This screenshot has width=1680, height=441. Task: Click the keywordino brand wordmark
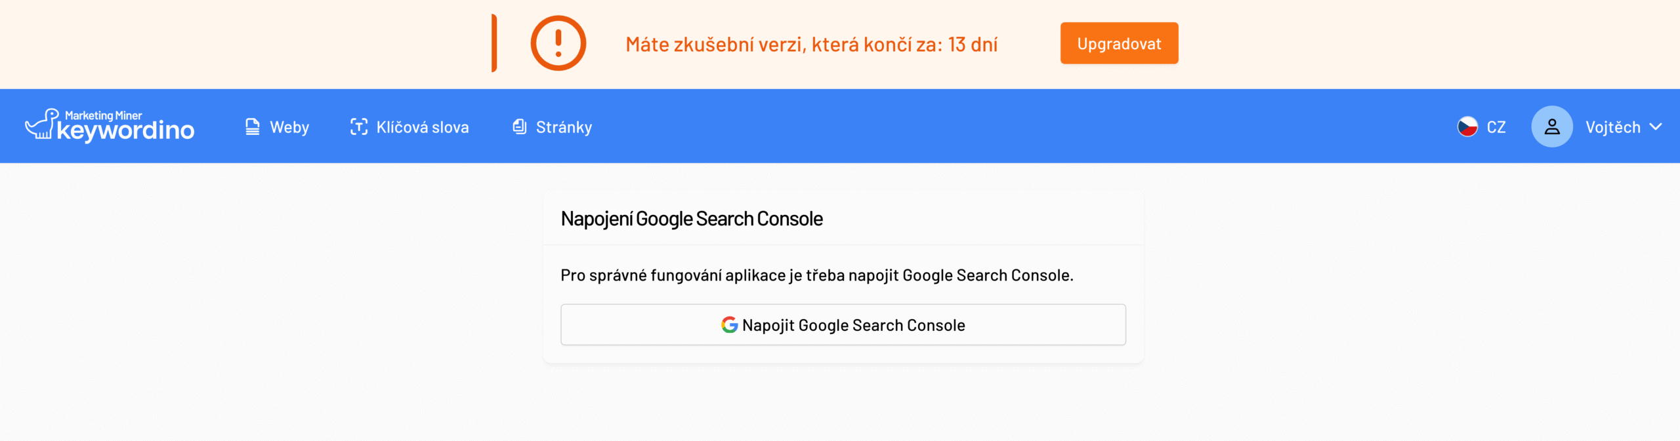click(x=125, y=131)
